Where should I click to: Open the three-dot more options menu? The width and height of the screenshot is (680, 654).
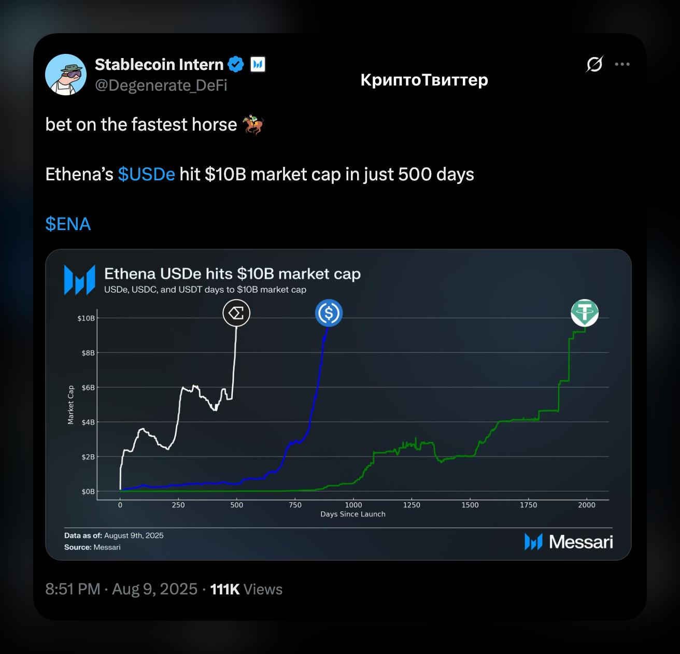point(622,64)
